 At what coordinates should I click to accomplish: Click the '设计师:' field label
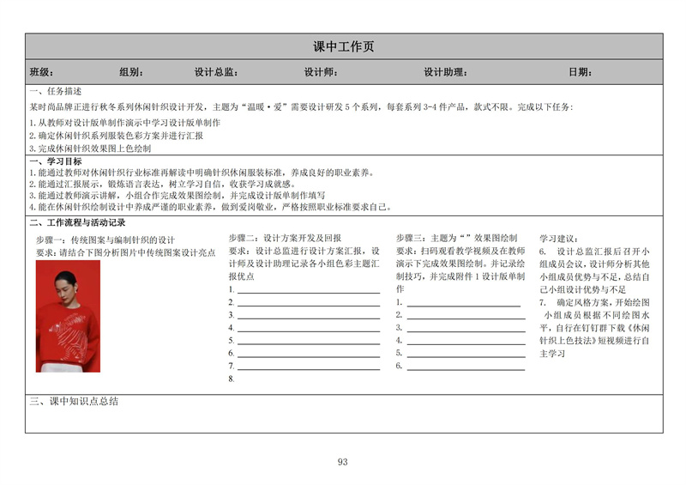[x=321, y=72]
